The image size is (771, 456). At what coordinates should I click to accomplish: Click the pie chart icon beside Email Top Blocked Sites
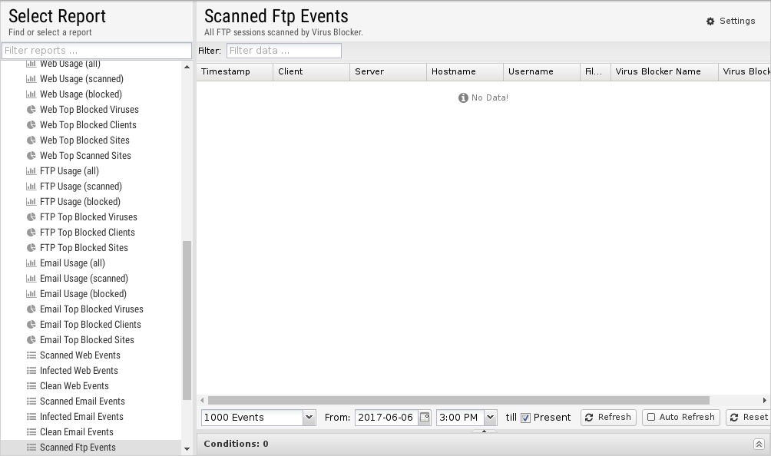(x=31, y=339)
